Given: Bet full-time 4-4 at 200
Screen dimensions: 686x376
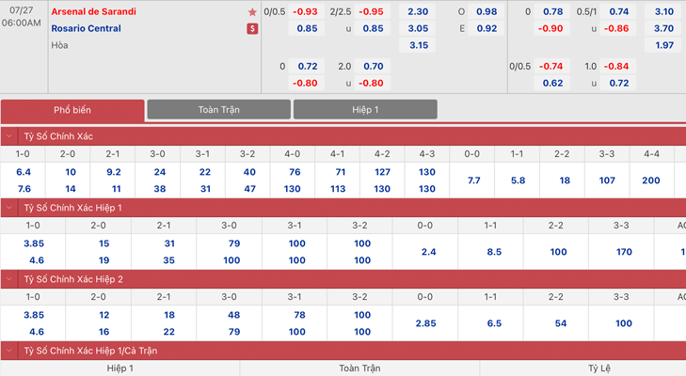Looking at the screenshot, I should (650, 180).
